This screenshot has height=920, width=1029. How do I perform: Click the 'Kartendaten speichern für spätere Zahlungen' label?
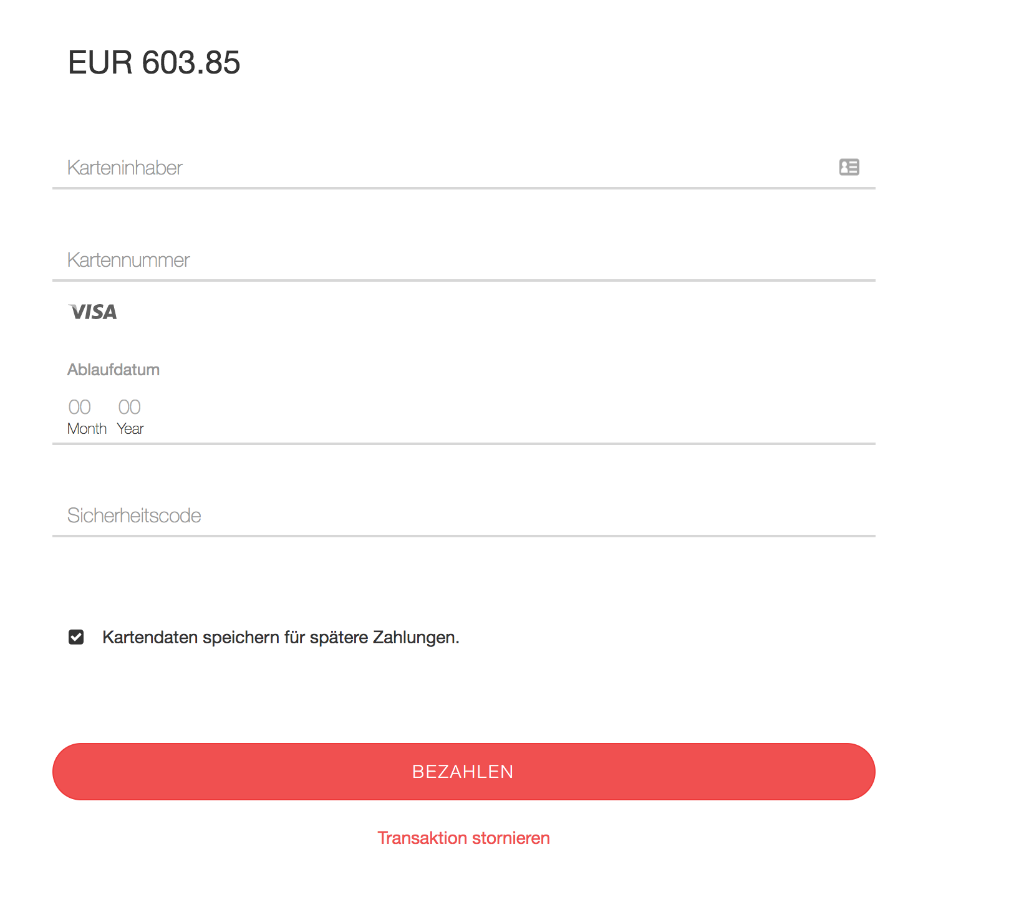(x=281, y=638)
